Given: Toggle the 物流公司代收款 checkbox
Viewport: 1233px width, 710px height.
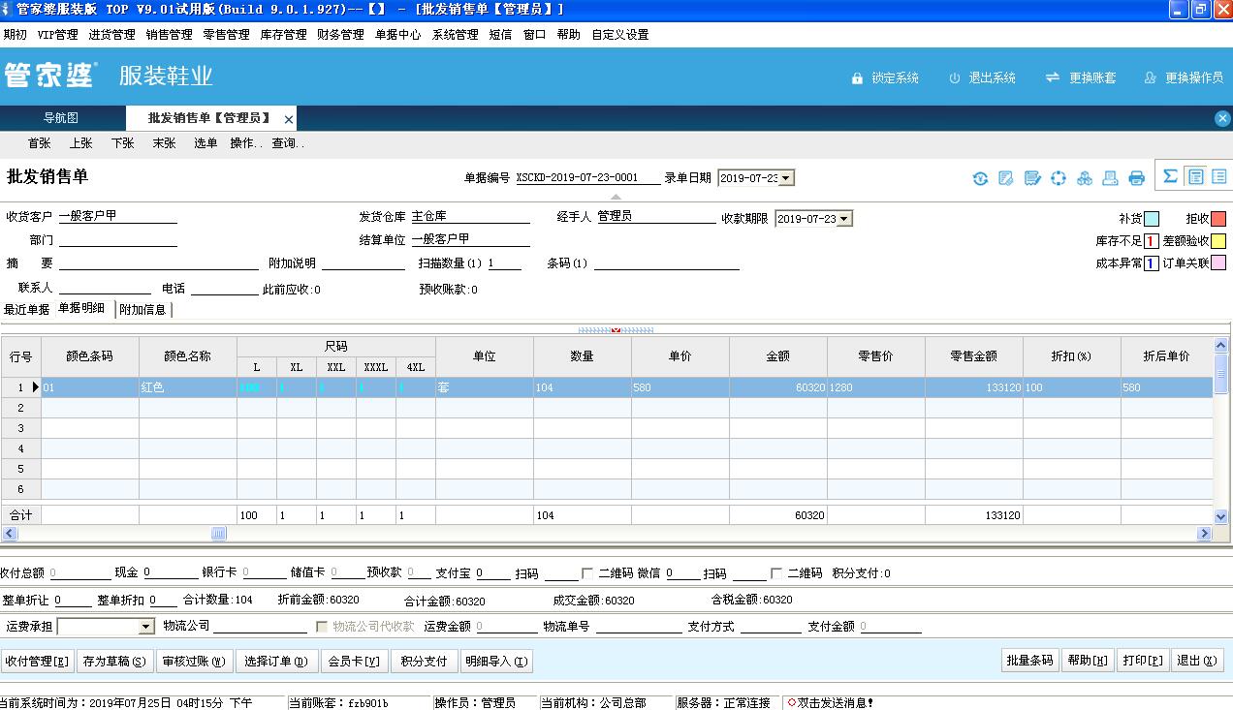Looking at the screenshot, I should (x=323, y=627).
